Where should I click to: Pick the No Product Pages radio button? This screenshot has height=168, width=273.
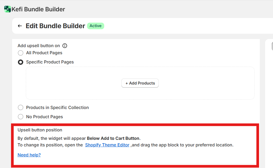[x=21, y=117]
